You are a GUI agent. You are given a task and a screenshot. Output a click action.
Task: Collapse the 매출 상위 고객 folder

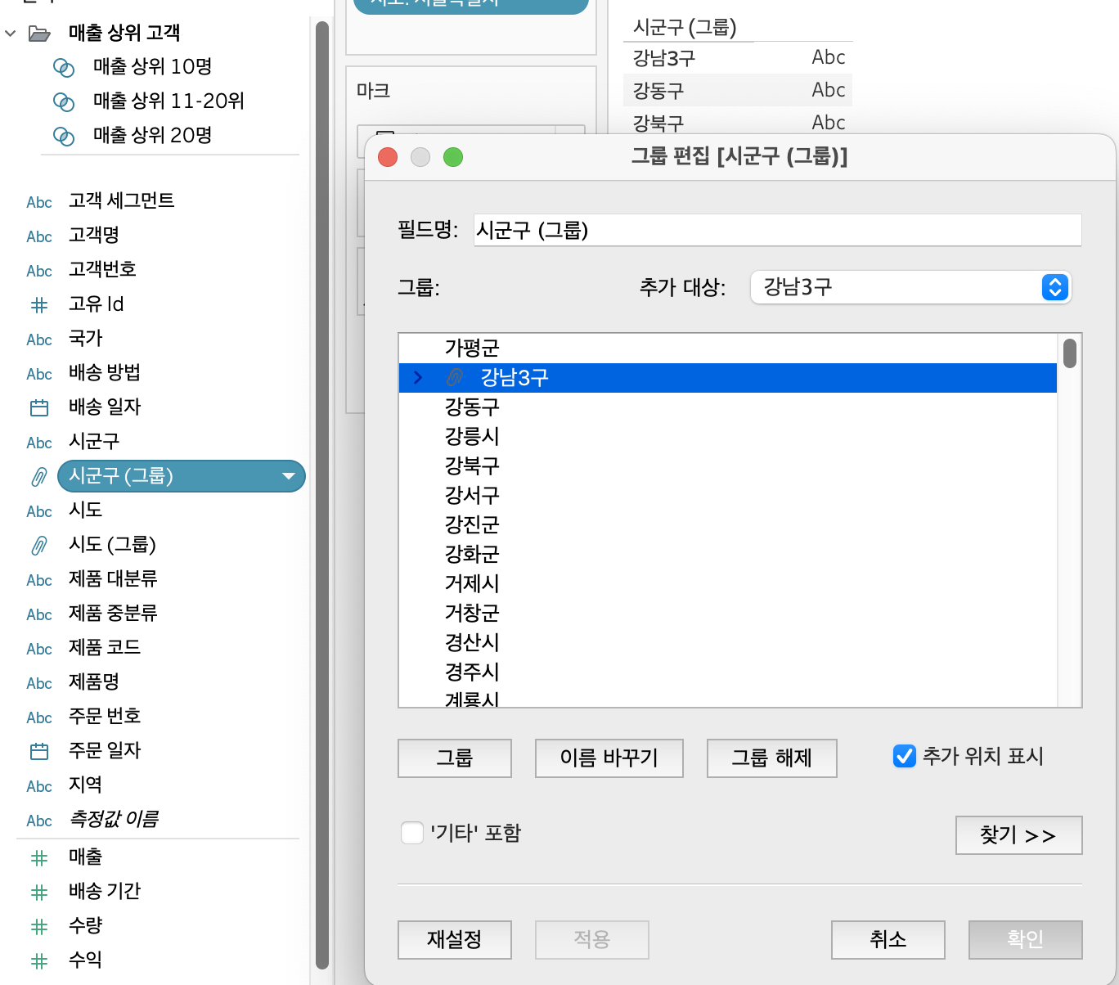pyautogui.click(x=11, y=34)
